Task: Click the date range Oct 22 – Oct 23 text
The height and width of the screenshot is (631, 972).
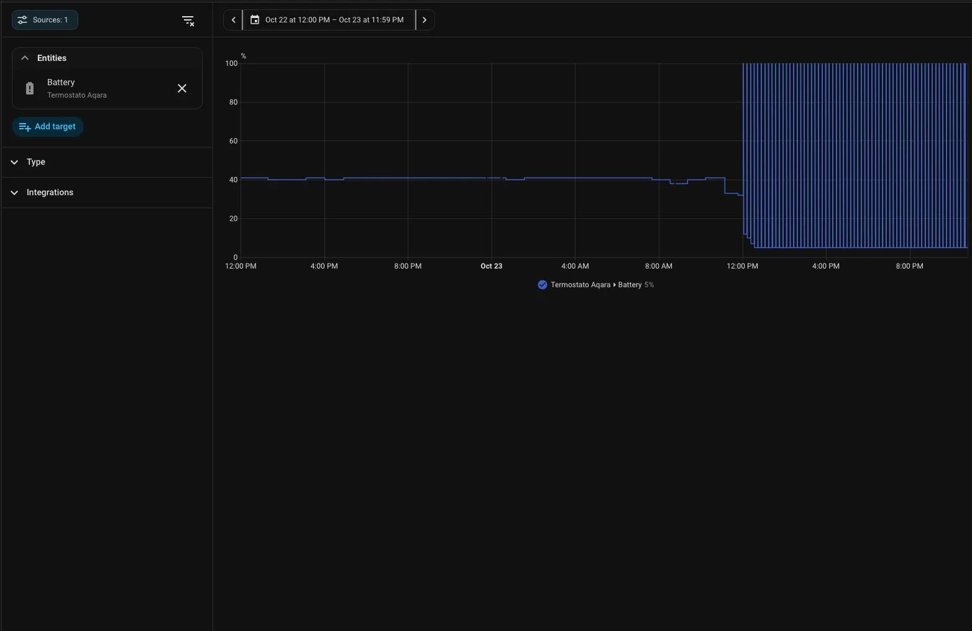Action: click(334, 20)
